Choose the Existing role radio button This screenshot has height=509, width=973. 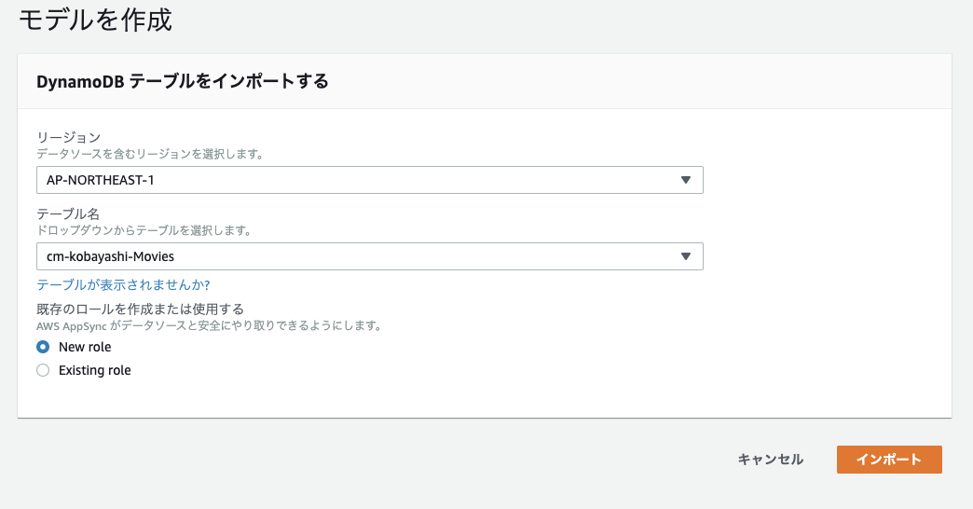point(43,371)
